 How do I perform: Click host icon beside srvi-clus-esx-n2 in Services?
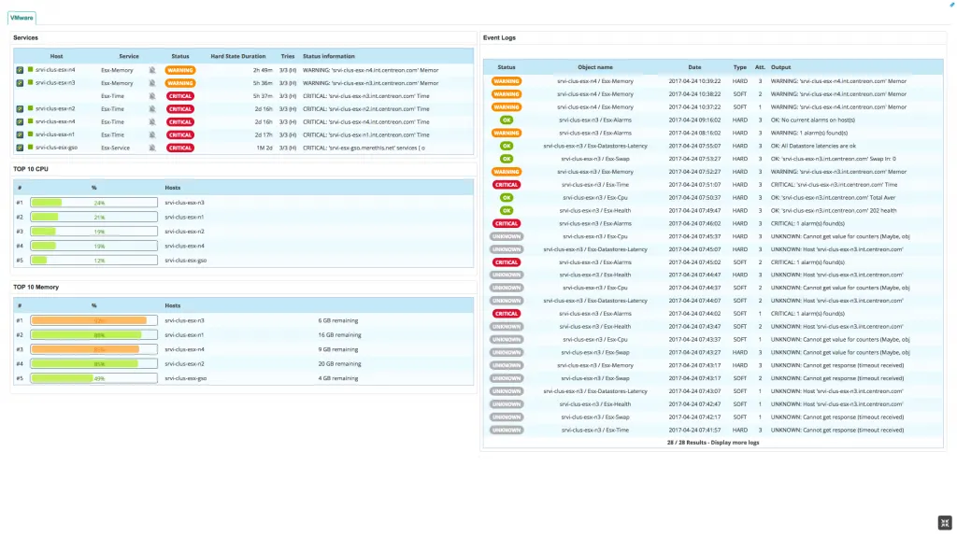tap(21, 108)
